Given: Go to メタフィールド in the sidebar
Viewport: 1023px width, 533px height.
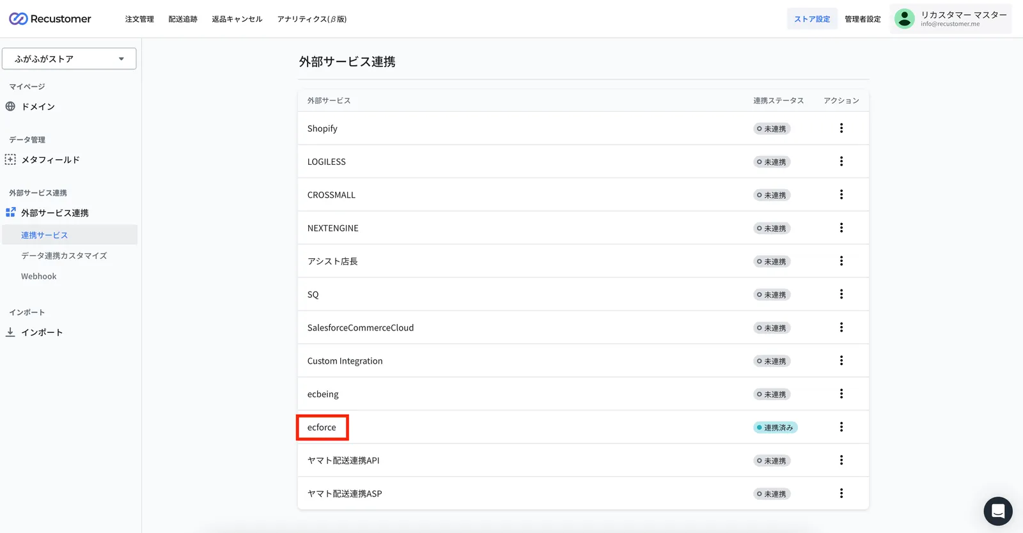Looking at the screenshot, I should (x=51, y=160).
